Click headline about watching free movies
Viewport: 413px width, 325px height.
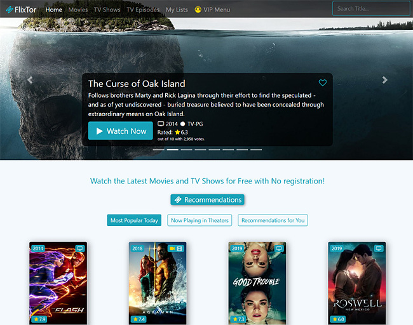(x=207, y=181)
